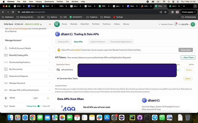This screenshot has width=198, height=123.
Task: Switch to the Trading APIs tab
Action: pyautogui.click(x=63, y=42)
